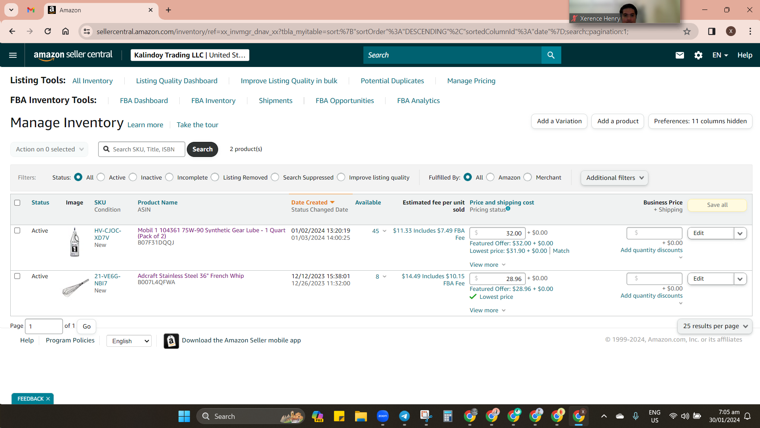Go to Manage Pricing
This screenshot has height=428, width=760.
[x=471, y=81]
